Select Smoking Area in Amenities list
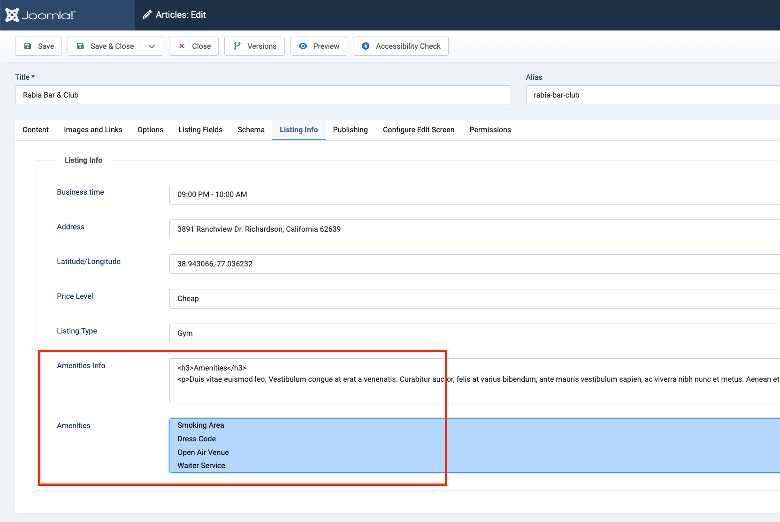 (201, 425)
